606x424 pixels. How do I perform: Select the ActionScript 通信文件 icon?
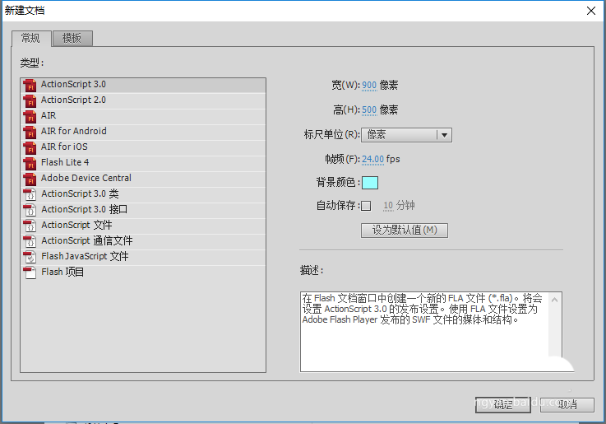(x=30, y=241)
